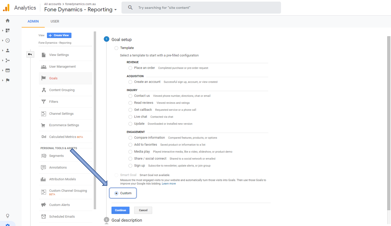This screenshot has height=226, width=391.
Task: Open the View Settings menu item
Action: pos(66,55)
